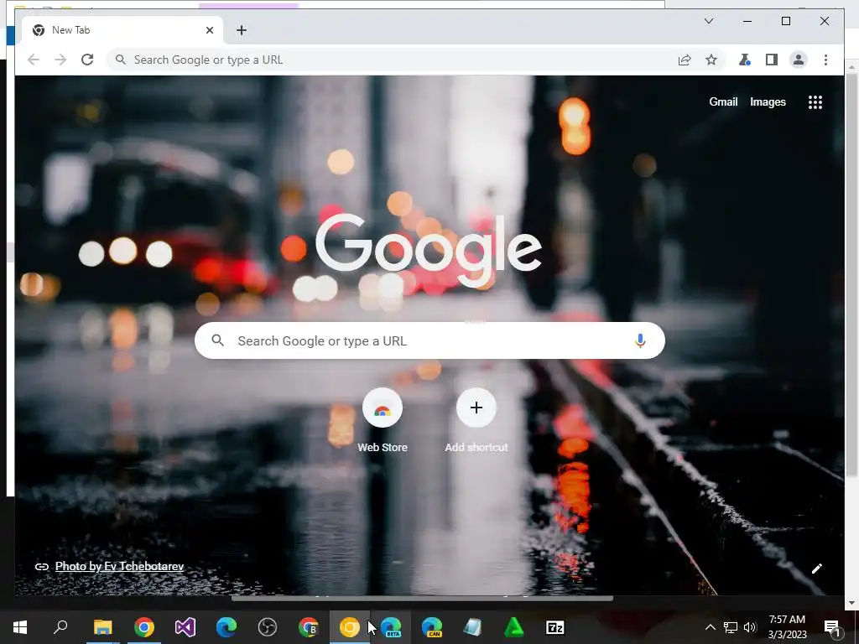
Task: Go back with the back arrow
Action: 34,60
